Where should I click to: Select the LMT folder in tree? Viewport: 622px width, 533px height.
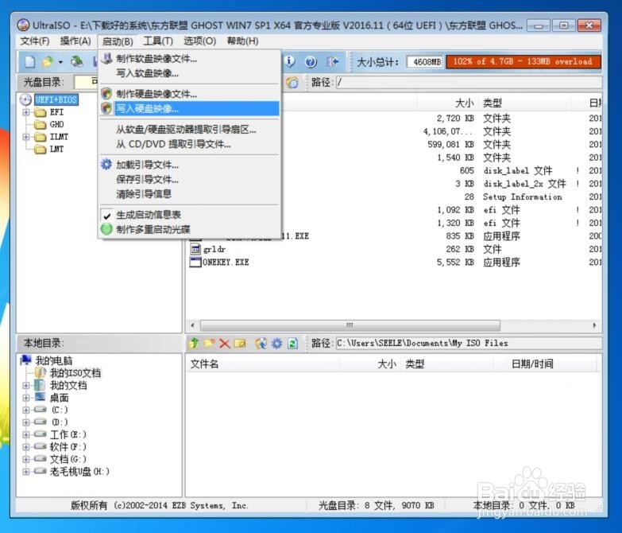point(56,149)
